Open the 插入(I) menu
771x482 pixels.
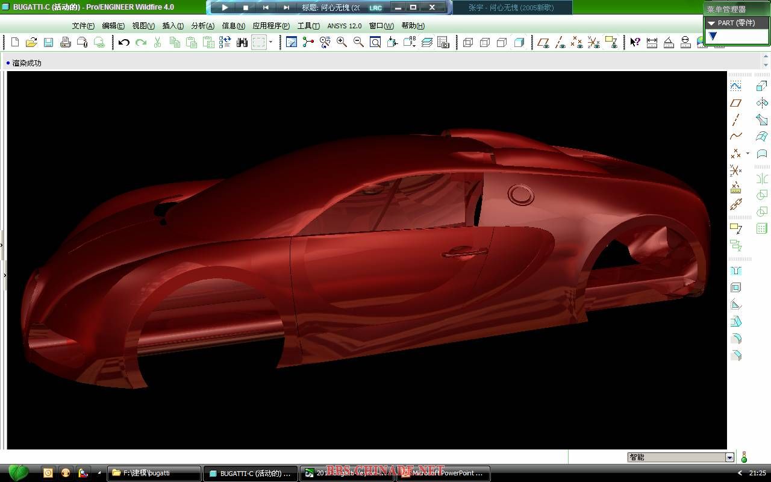point(173,26)
